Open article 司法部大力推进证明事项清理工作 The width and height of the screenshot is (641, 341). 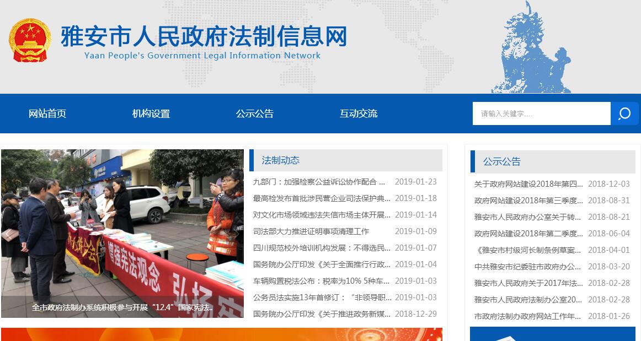(x=311, y=231)
